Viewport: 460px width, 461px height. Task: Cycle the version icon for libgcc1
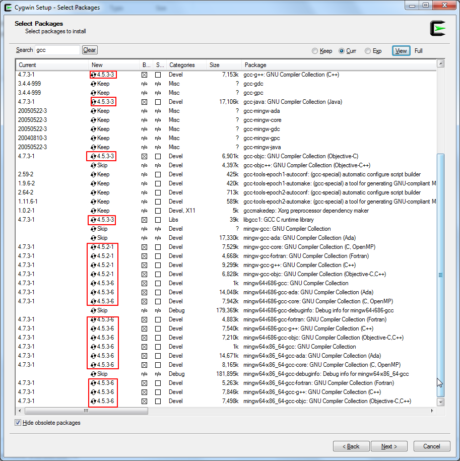coord(94,220)
